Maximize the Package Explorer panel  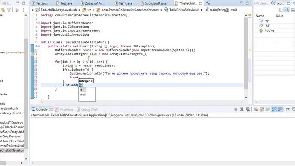click(24, 3)
